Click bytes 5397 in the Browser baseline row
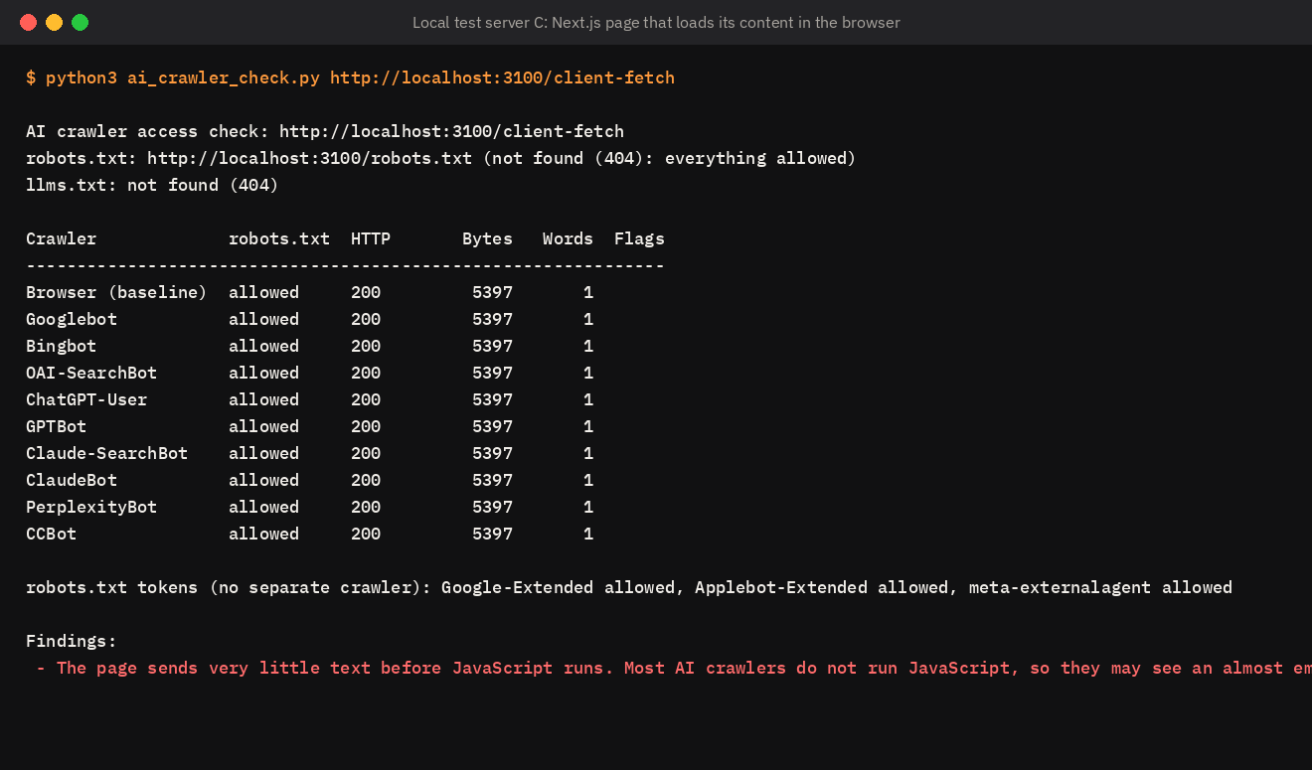Viewport: 1312px width, 770px height. click(493, 292)
